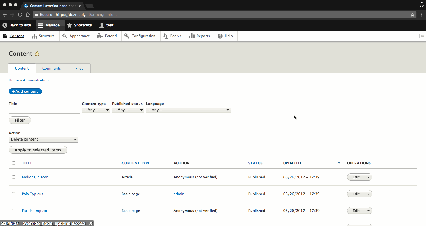The width and height of the screenshot is (426, 226).
Task: Toggle the toolbar orientation icon at right
Action: coord(421,36)
